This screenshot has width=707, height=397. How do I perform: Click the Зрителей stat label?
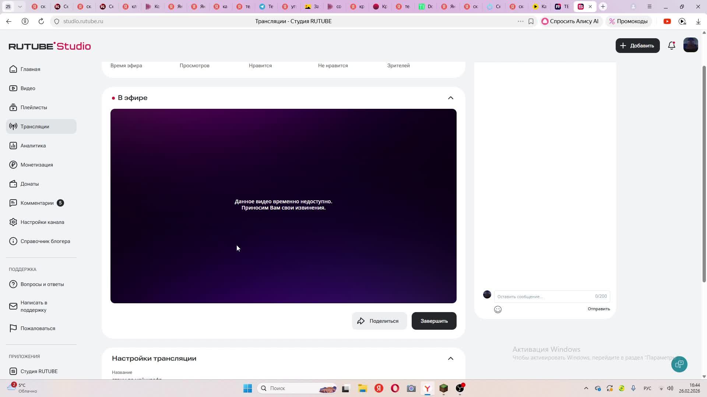(398, 65)
